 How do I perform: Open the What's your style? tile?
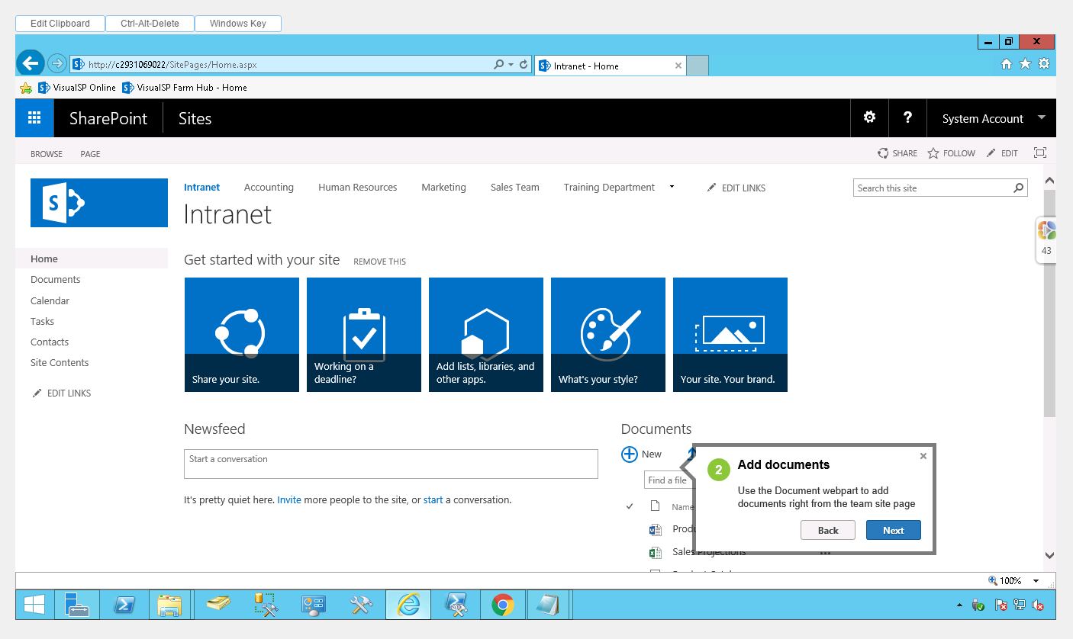click(x=608, y=335)
